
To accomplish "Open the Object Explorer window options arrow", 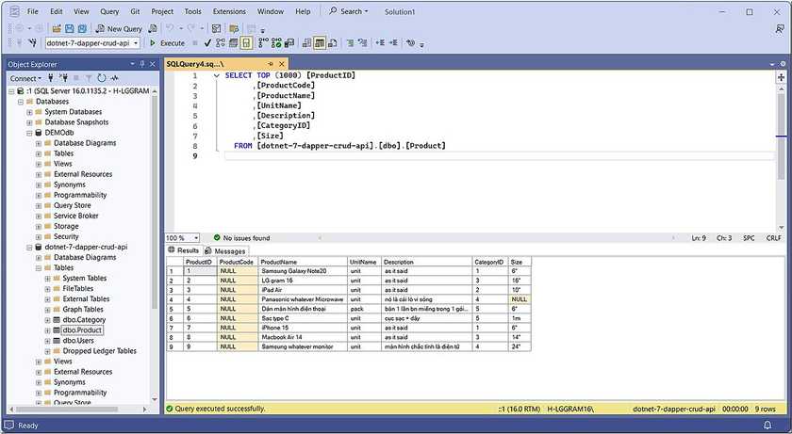I will coord(132,64).
